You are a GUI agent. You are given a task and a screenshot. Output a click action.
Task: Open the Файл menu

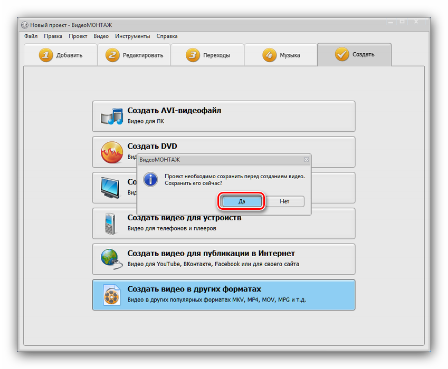click(31, 36)
